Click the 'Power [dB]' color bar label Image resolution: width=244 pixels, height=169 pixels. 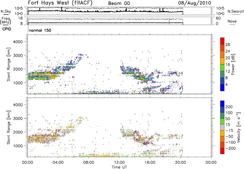[x=233, y=64]
